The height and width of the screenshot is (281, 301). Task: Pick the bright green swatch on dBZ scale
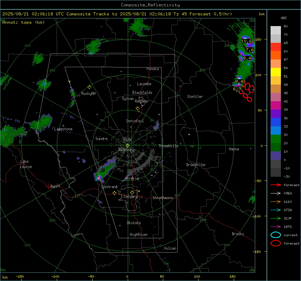coord(276,139)
